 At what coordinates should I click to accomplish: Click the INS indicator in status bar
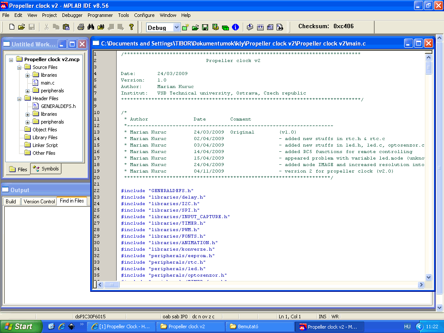pos(323,316)
